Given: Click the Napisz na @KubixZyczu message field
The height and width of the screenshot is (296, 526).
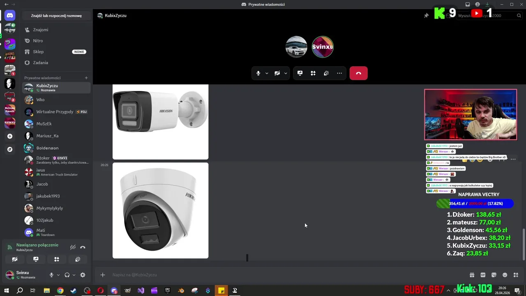Looking at the screenshot, I should point(288,275).
